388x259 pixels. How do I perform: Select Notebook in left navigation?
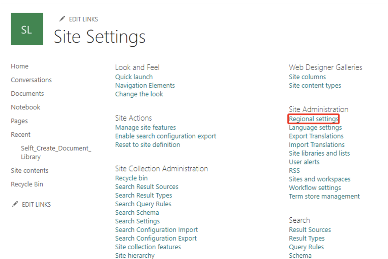click(x=26, y=107)
